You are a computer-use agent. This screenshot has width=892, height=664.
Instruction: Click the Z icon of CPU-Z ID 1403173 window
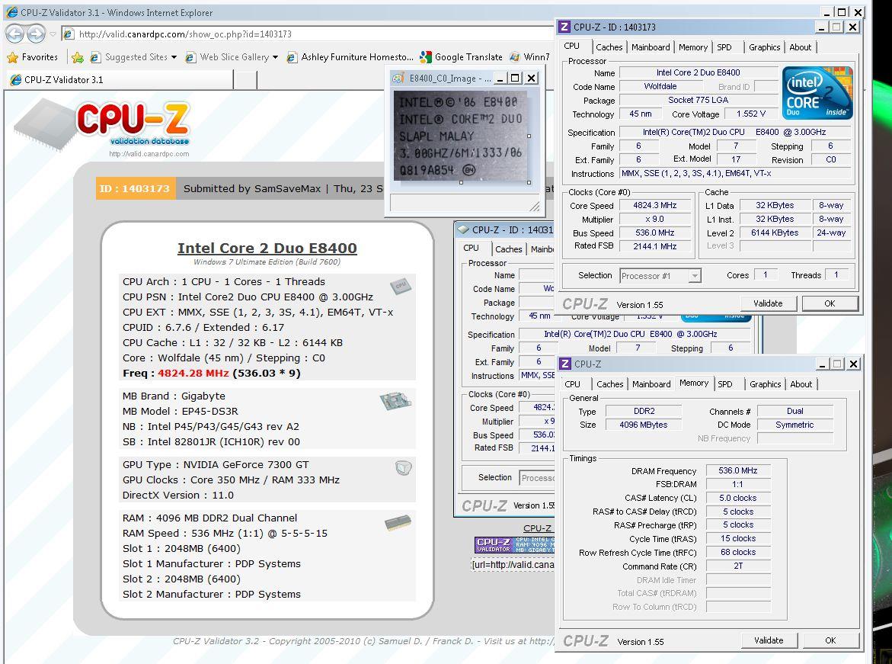564,27
